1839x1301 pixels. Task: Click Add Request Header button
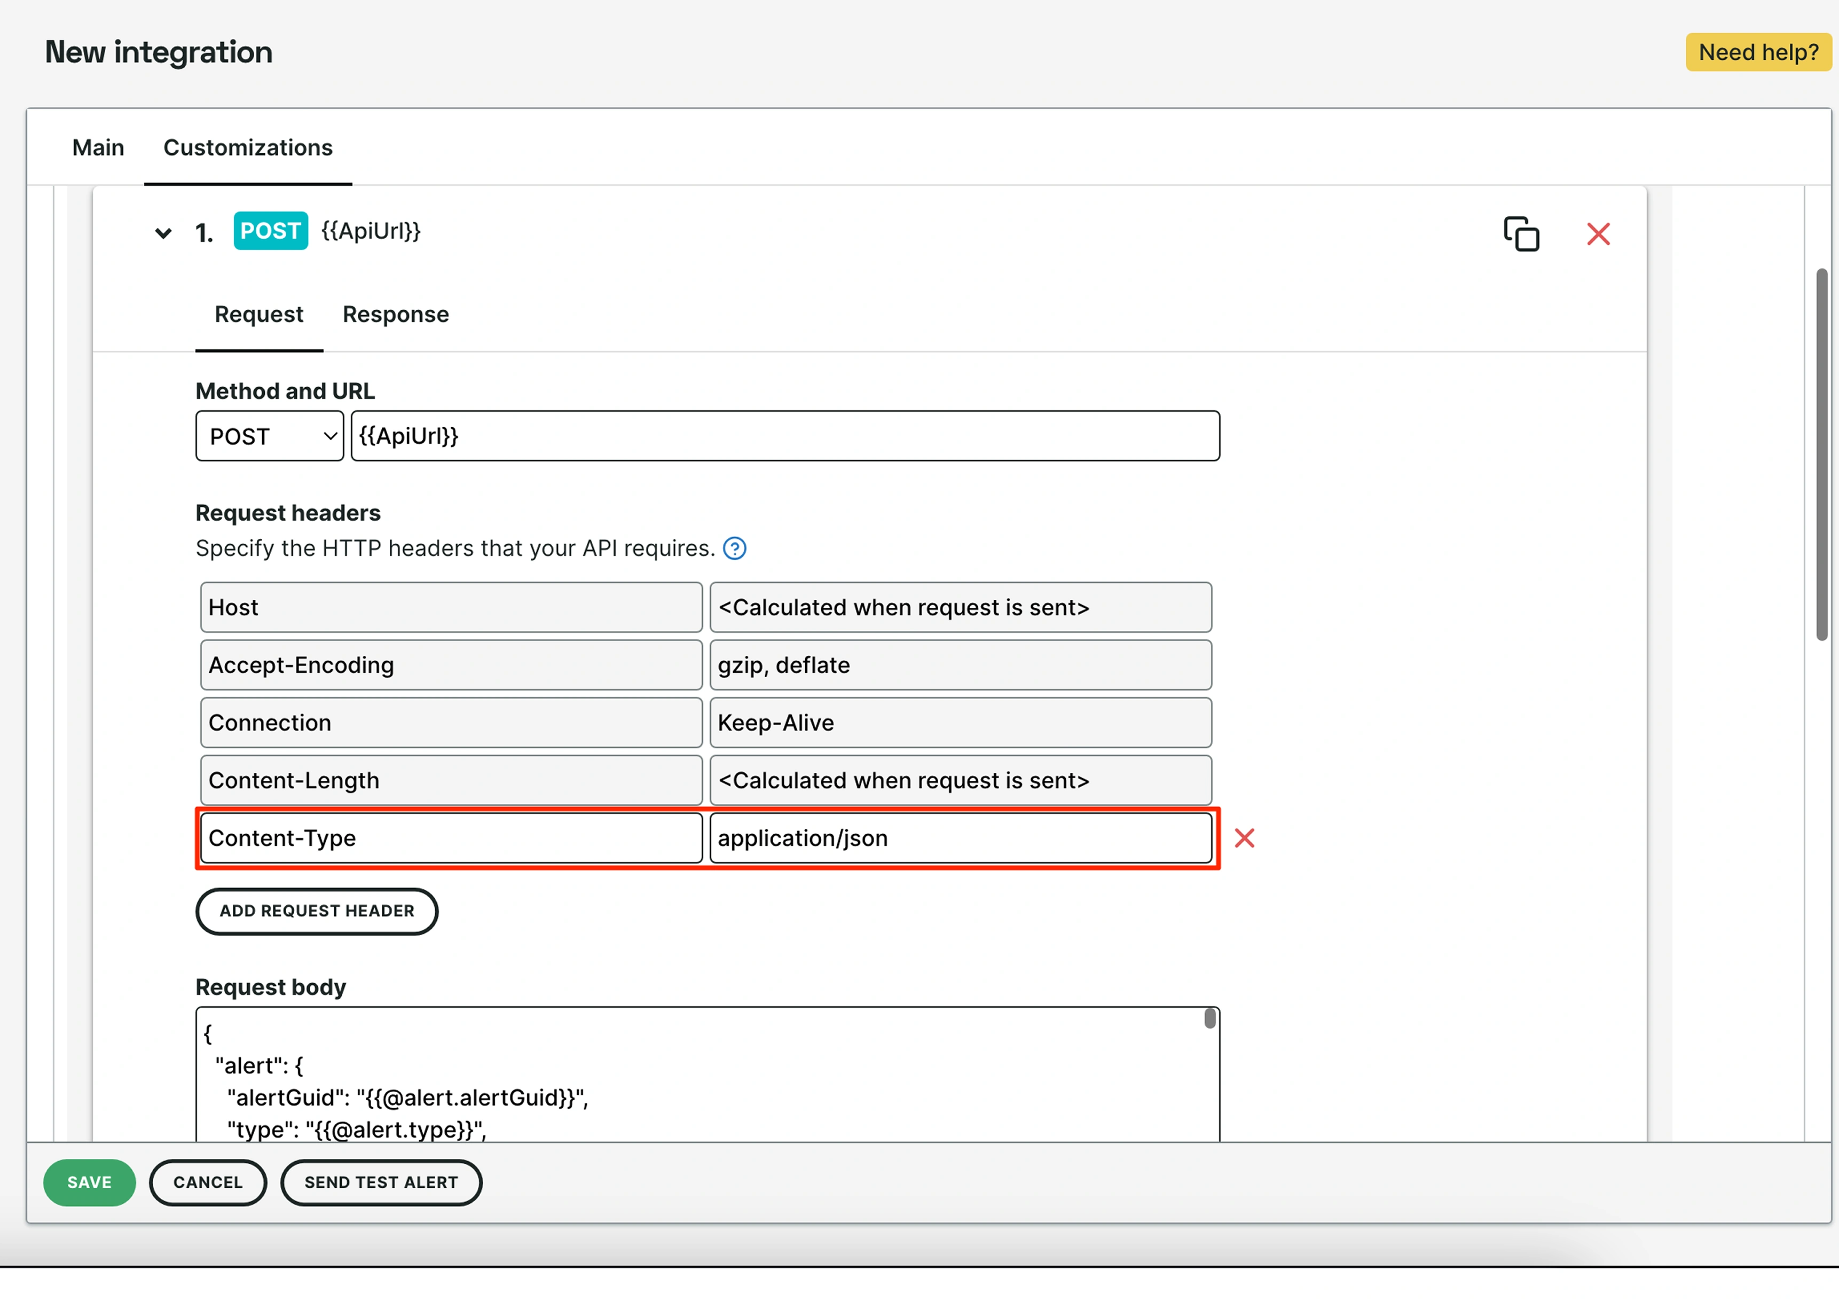(316, 911)
